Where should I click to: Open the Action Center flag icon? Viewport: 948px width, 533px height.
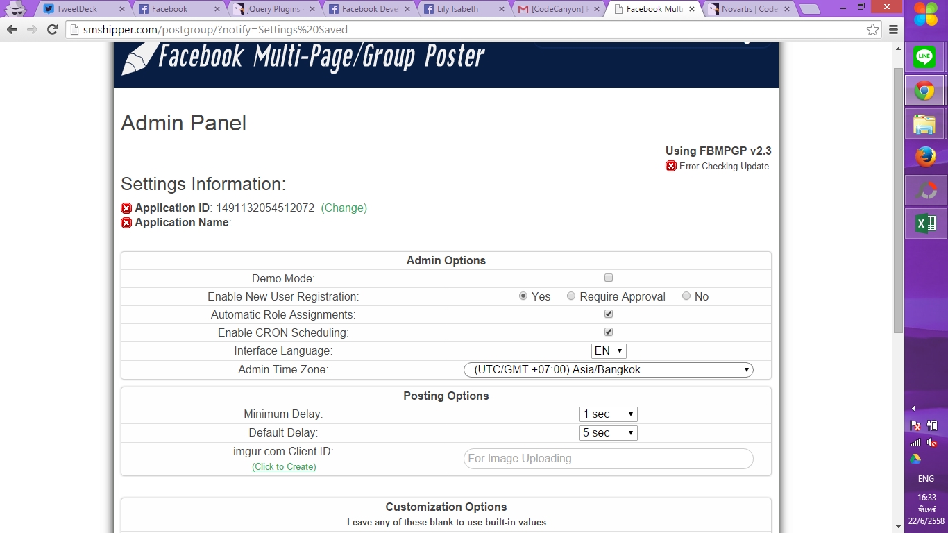[915, 425]
